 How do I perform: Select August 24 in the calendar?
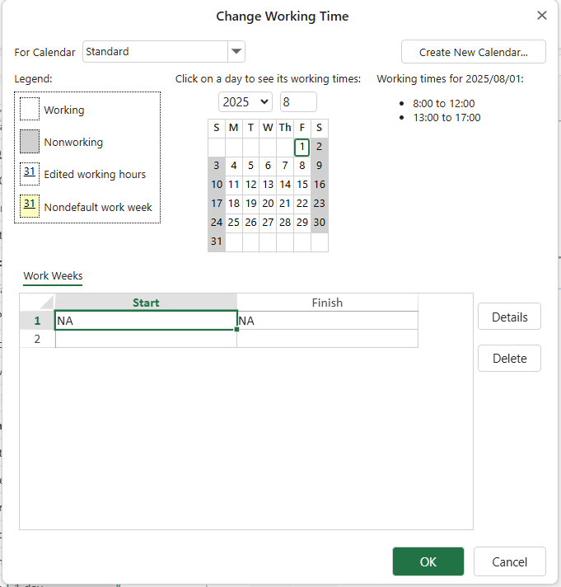217,223
